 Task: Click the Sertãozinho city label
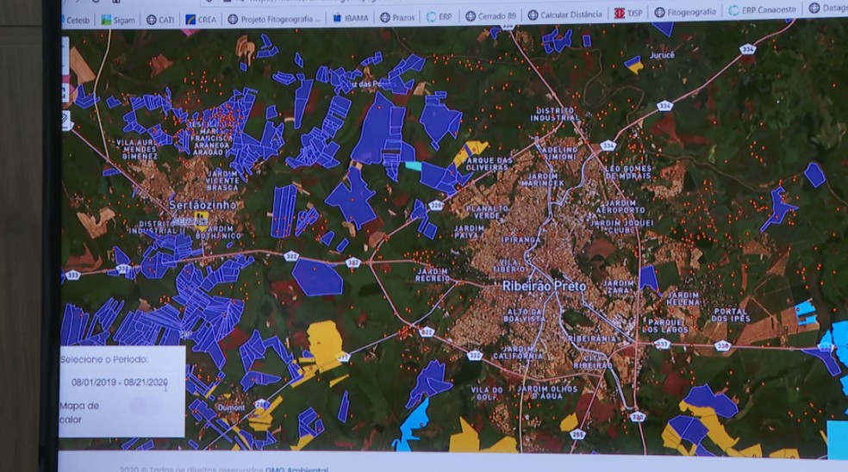[203, 205]
